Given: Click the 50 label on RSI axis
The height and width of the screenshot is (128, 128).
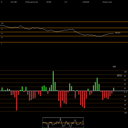Looking at the screenshot, I should [2, 34].
